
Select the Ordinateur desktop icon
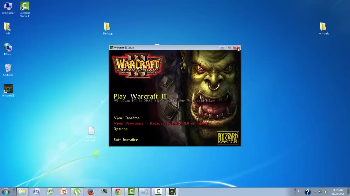(x=8, y=8)
